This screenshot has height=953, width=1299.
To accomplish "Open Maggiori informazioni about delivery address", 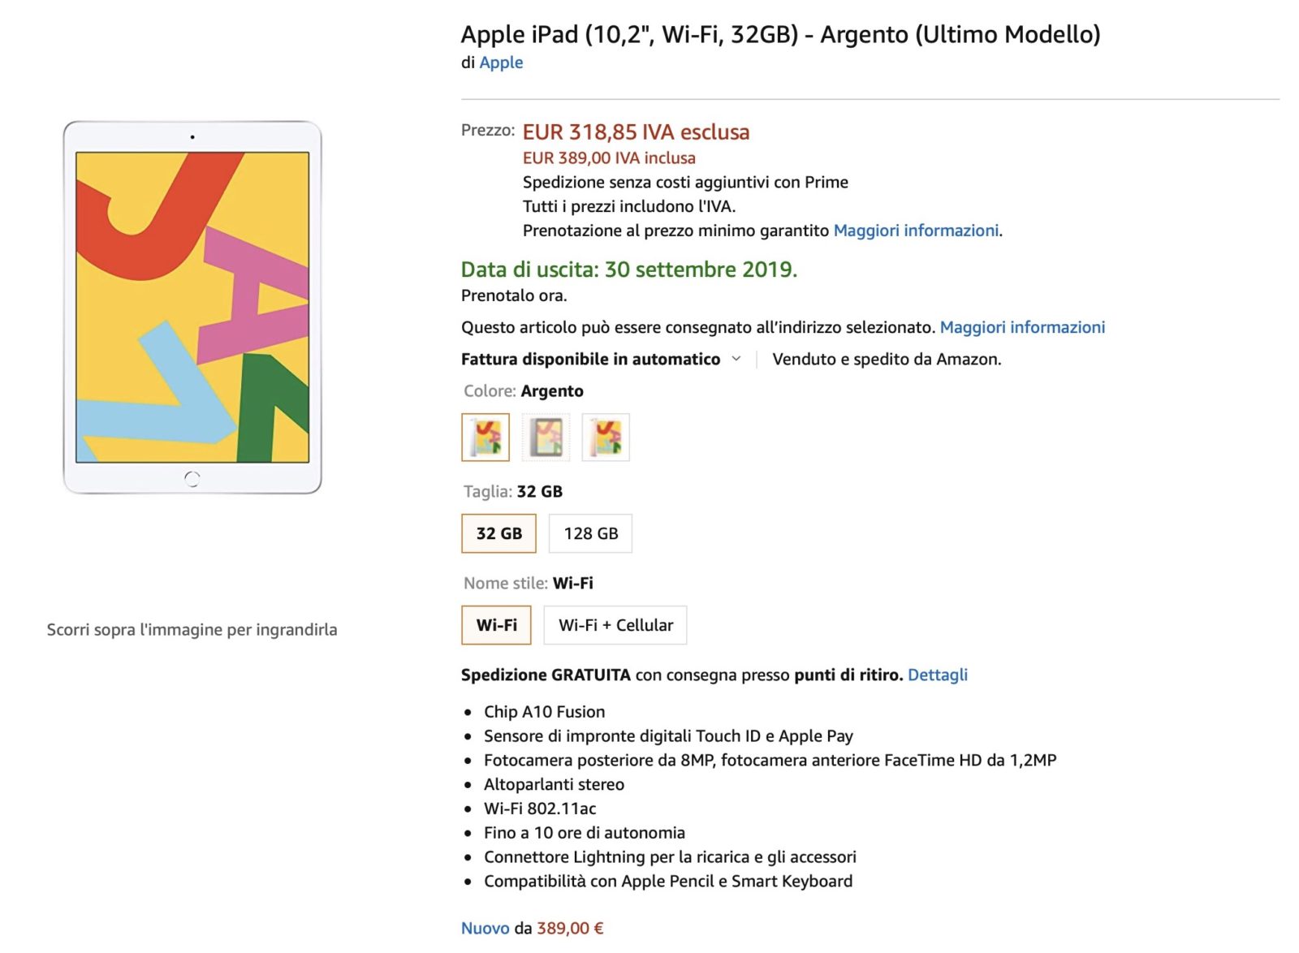I will tap(1022, 326).
